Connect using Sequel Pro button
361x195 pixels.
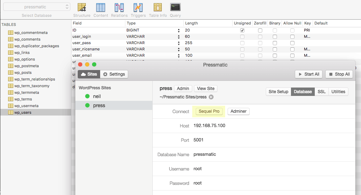click(209, 111)
